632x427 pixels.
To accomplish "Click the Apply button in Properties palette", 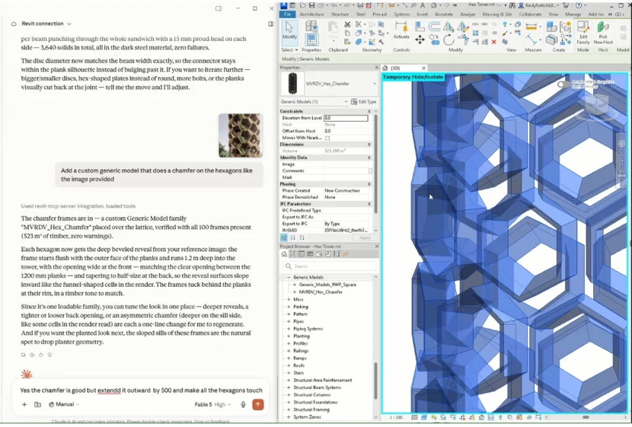I will pyautogui.click(x=365, y=238).
